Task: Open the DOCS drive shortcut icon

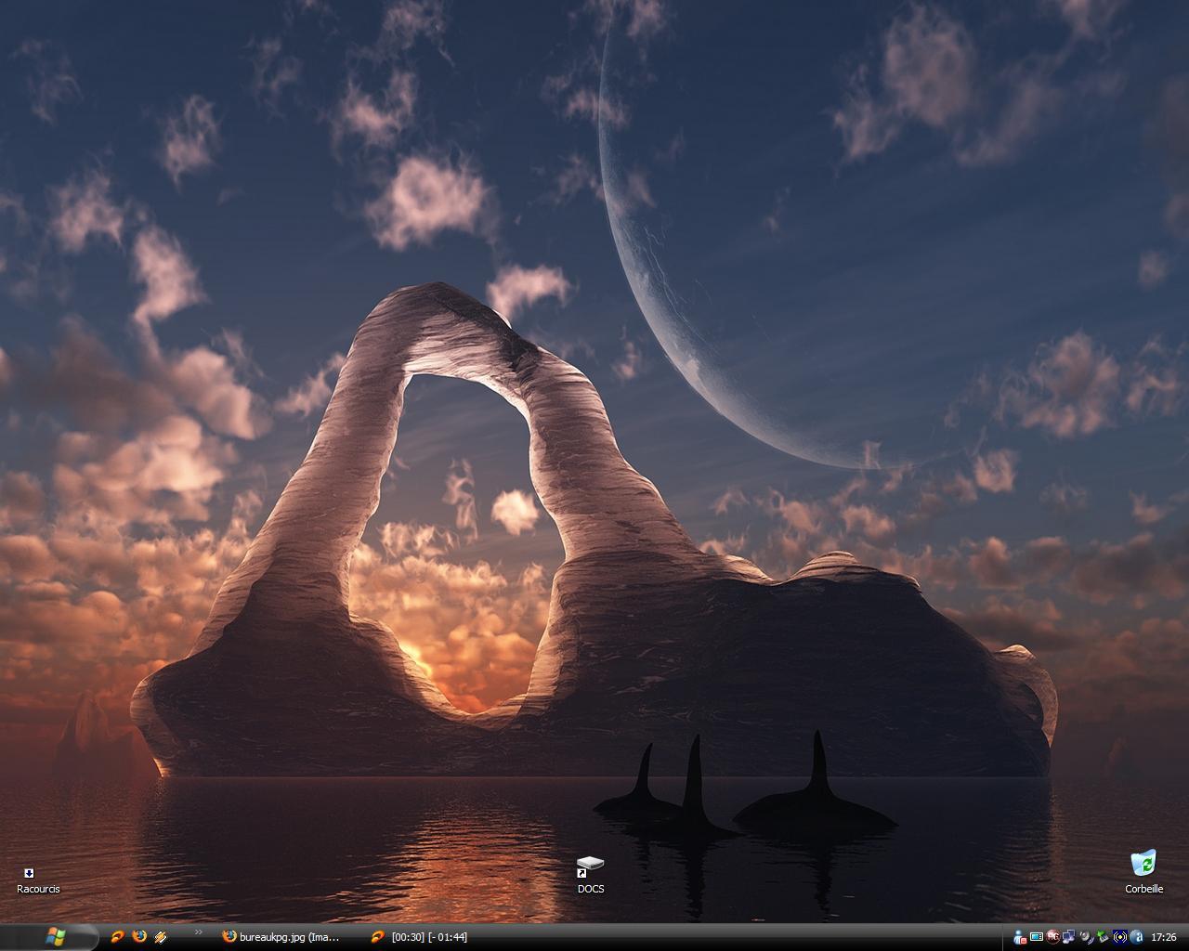Action: click(x=591, y=868)
